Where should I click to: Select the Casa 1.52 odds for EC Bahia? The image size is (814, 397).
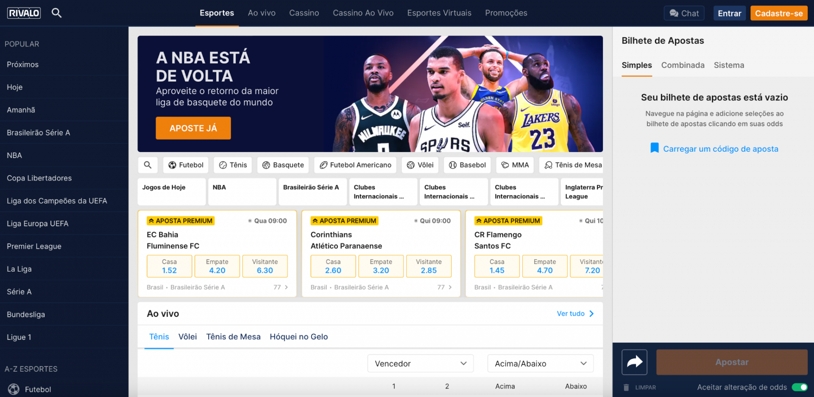[x=169, y=266]
